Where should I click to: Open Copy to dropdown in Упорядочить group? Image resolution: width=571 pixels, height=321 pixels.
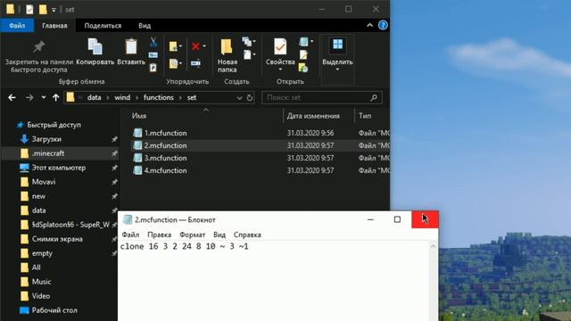coord(175,63)
